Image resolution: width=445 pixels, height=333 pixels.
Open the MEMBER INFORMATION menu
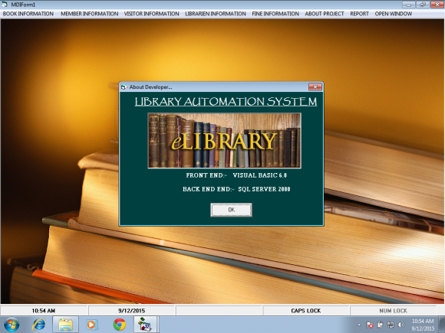click(x=90, y=14)
